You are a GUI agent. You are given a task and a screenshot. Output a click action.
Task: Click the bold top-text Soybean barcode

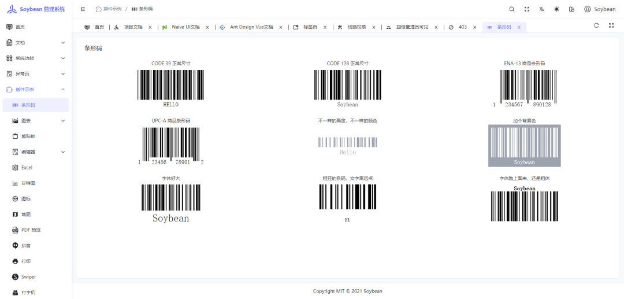pyautogui.click(x=525, y=204)
